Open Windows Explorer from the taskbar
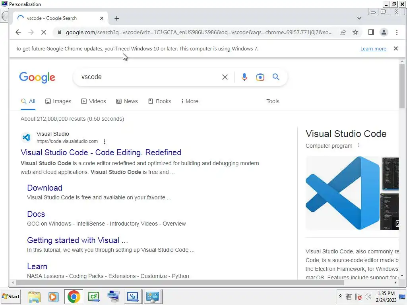407x305 pixels. pos(34,297)
